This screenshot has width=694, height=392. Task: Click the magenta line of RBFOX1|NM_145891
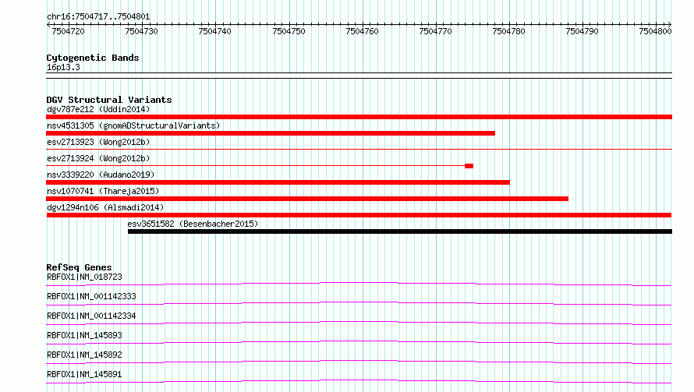(359, 381)
